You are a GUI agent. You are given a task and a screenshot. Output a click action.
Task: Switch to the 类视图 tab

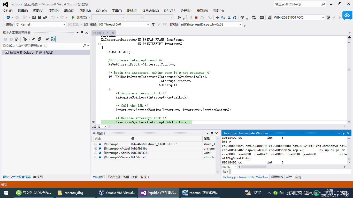click(x=38, y=177)
